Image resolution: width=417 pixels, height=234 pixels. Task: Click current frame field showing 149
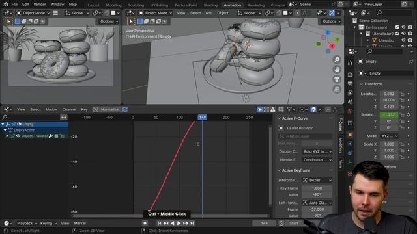pos(264,223)
